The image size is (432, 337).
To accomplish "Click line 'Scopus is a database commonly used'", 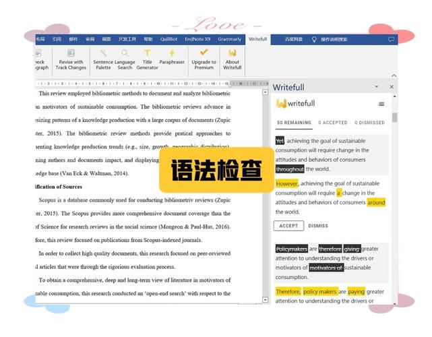I will [134, 200].
